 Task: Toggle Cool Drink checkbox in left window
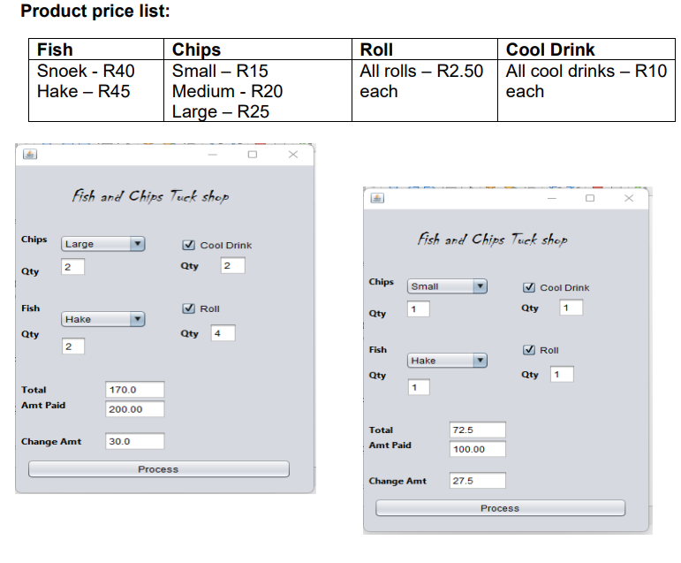[188, 245]
